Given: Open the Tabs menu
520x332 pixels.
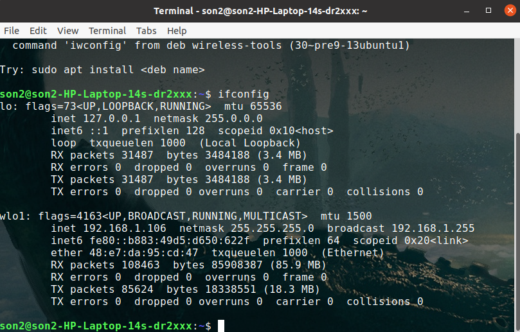Looking at the screenshot, I should click(147, 31).
